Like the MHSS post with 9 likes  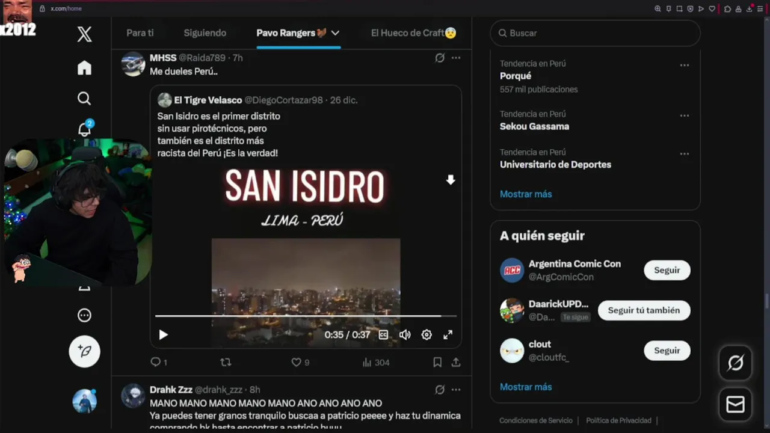click(x=300, y=362)
